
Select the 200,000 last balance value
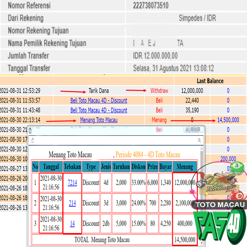pyautogui.click(x=228, y=159)
